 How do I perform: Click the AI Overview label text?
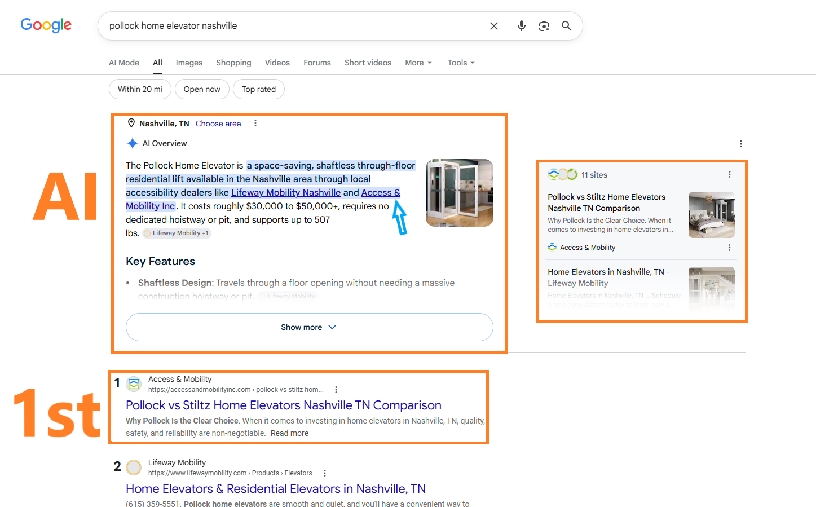click(x=165, y=143)
